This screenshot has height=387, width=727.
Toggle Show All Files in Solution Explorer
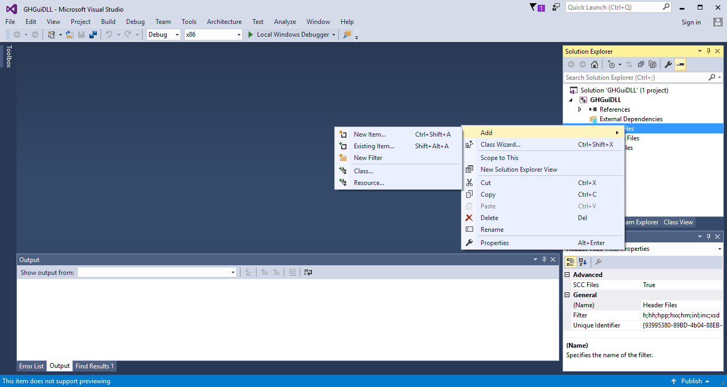(x=652, y=64)
